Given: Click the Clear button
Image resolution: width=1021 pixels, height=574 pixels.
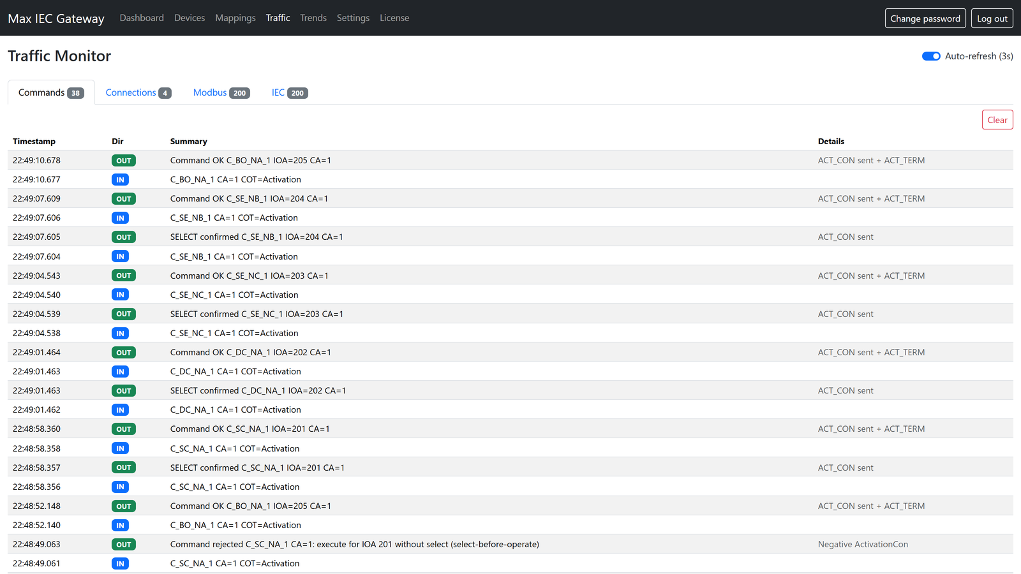Looking at the screenshot, I should [997, 120].
